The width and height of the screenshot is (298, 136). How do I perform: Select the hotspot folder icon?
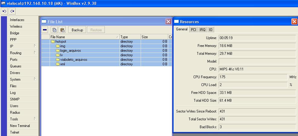pyautogui.click(x=53, y=42)
